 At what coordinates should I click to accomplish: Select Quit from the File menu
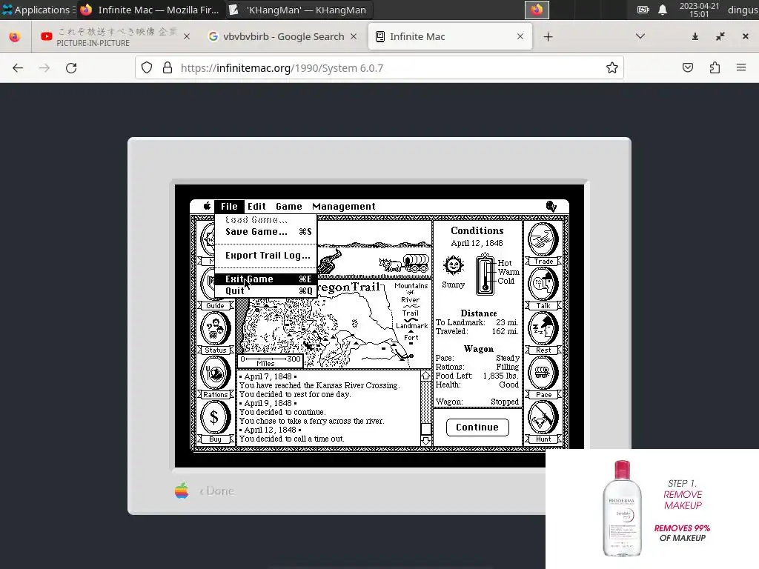[266, 290]
